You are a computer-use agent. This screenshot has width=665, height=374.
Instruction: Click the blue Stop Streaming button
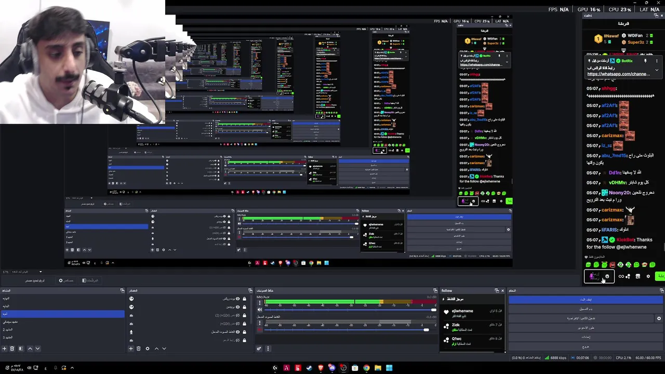pyautogui.click(x=586, y=300)
